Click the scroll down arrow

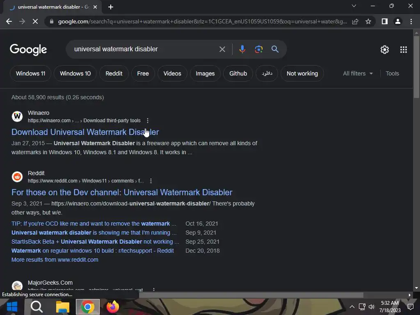point(416,288)
